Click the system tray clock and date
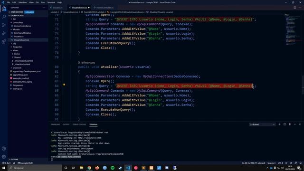Viewport: 304px width, 171px height. pyautogui.click(x=290, y=168)
